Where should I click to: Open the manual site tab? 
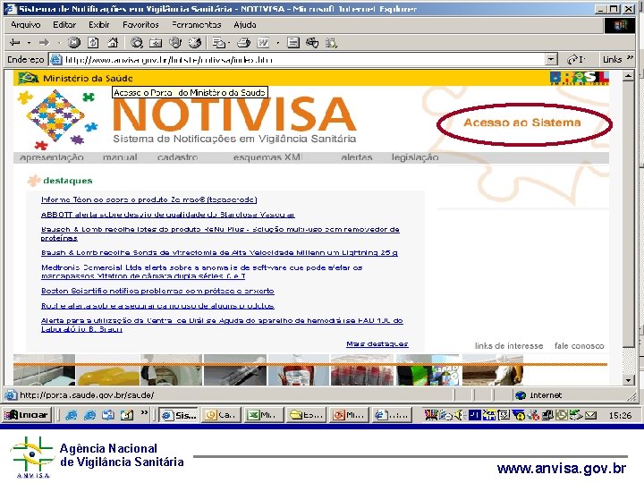tap(120, 157)
